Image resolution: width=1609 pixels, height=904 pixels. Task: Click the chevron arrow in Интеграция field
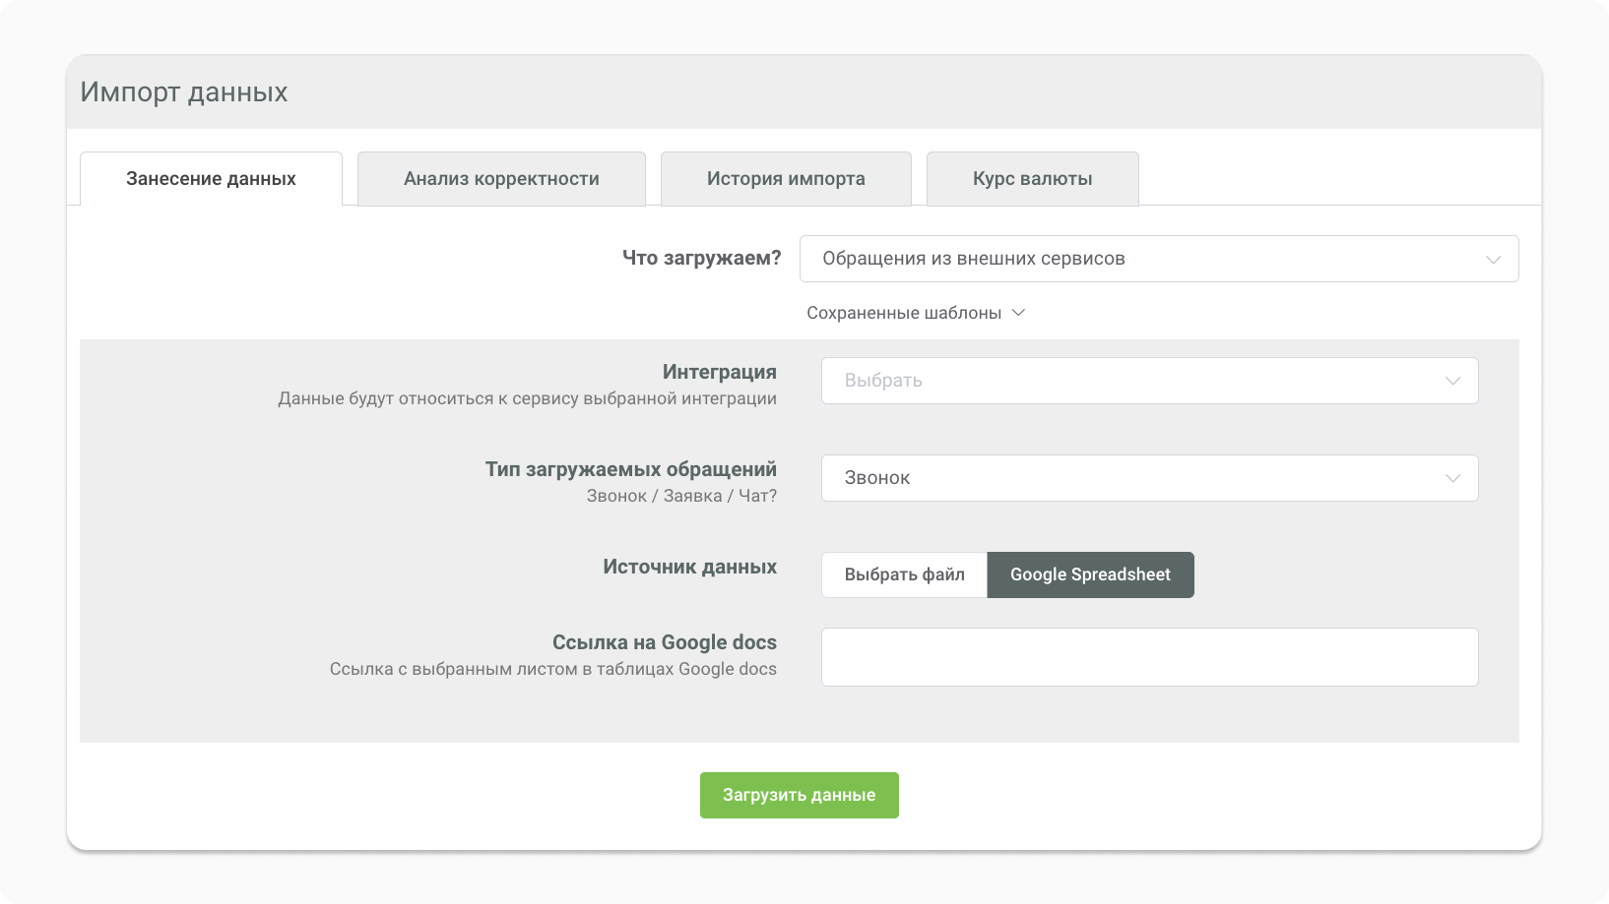[x=1452, y=381]
